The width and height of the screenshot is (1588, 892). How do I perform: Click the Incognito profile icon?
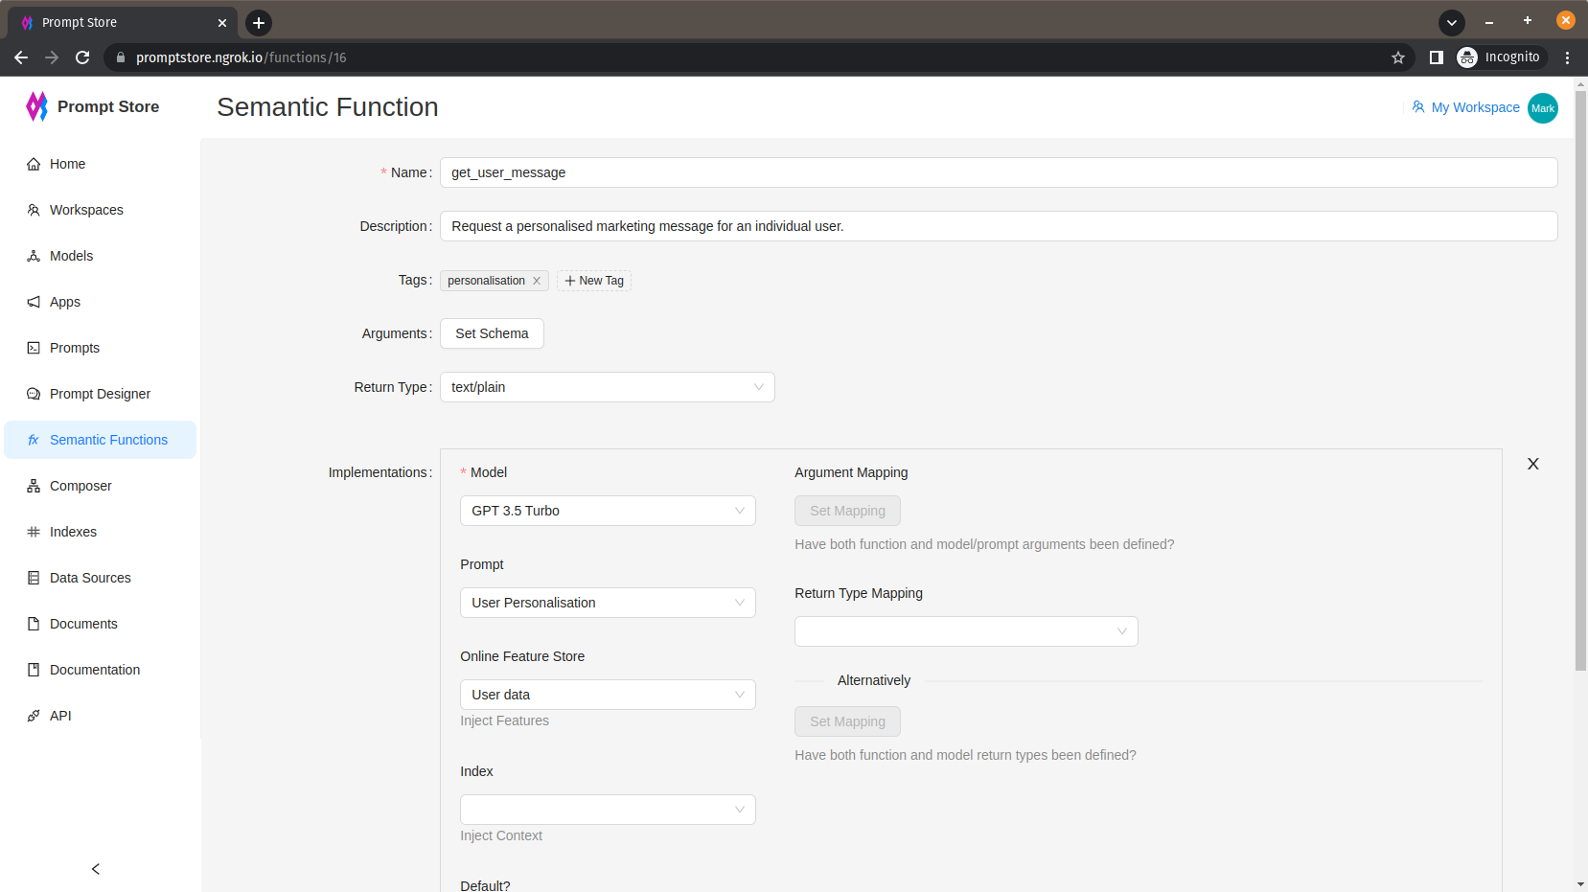click(1467, 57)
